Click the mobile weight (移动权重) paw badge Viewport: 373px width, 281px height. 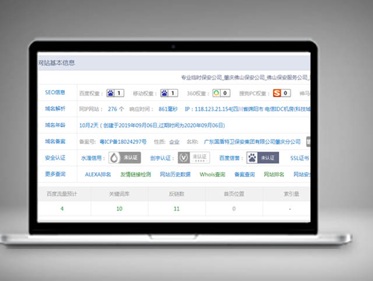pyautogui.click(x=168, y=93)
